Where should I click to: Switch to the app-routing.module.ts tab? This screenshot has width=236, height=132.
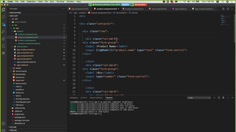pos(204,9)
